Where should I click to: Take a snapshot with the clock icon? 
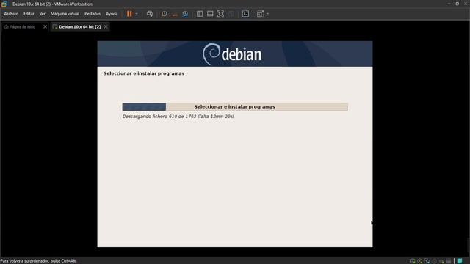coord(164,14)
